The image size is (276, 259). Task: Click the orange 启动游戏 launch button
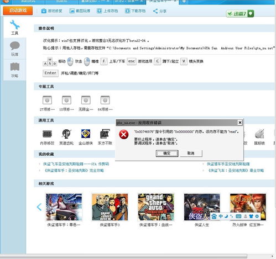point(18,10)
